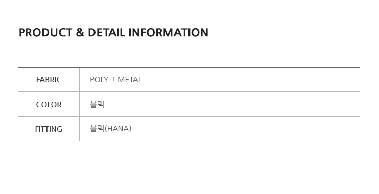The image size is (379, 194).
Task: Click the METAL text in the fabric row
Action: coord(130,80)
